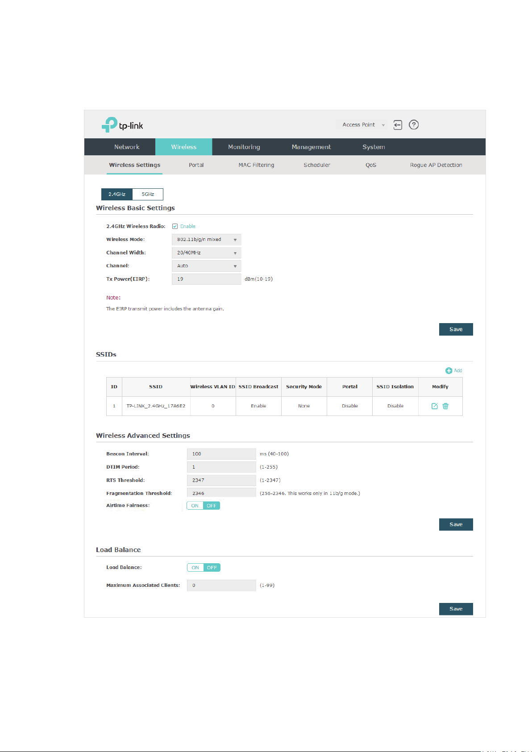The image size is (532, 752).
Task: Click the edit icon for SSID row
Action: [435, 406]
